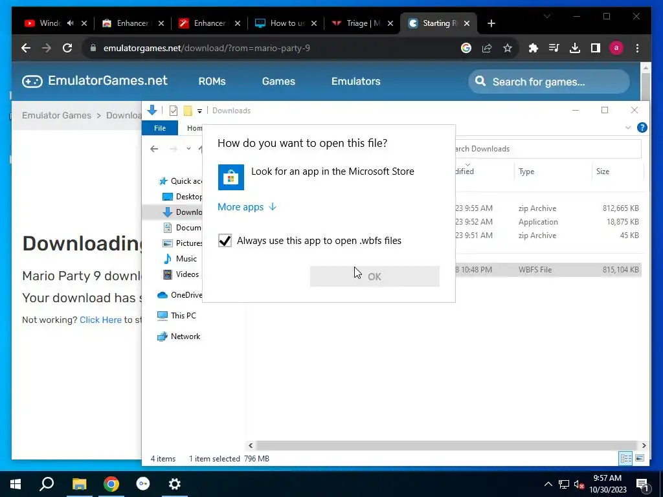
Task: Click Search Downloads field
Action: (x=548, y=149)
